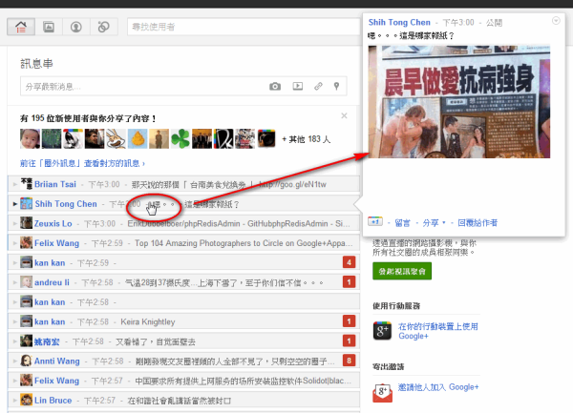Expand the andreu li post row

pos(183,282)
